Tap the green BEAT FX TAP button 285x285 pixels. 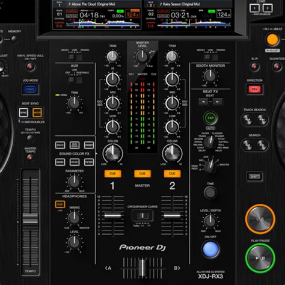pyautogui.click(x=210, y=118)
